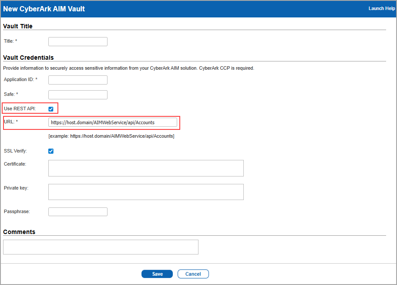
Task: Click the SSL Verify label
Action: pos(15,151)
